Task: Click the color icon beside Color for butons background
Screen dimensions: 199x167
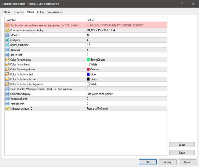Action: click(7, 84)
